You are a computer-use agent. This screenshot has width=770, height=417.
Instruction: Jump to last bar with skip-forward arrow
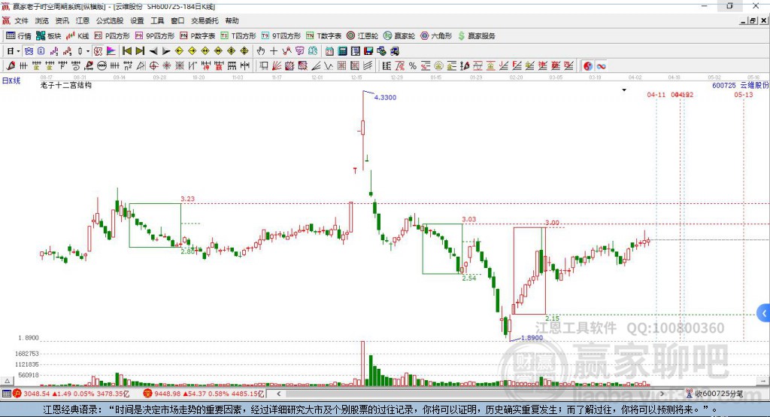point(140,51)
